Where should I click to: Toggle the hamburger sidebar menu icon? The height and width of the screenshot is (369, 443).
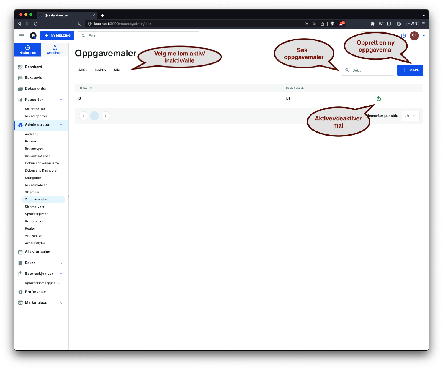21,36
